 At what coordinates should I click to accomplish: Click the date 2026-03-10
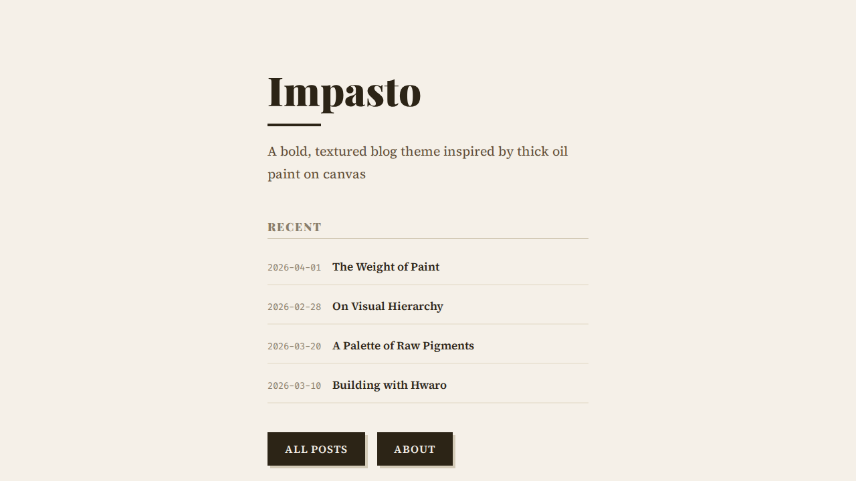[x=294, y=385]
